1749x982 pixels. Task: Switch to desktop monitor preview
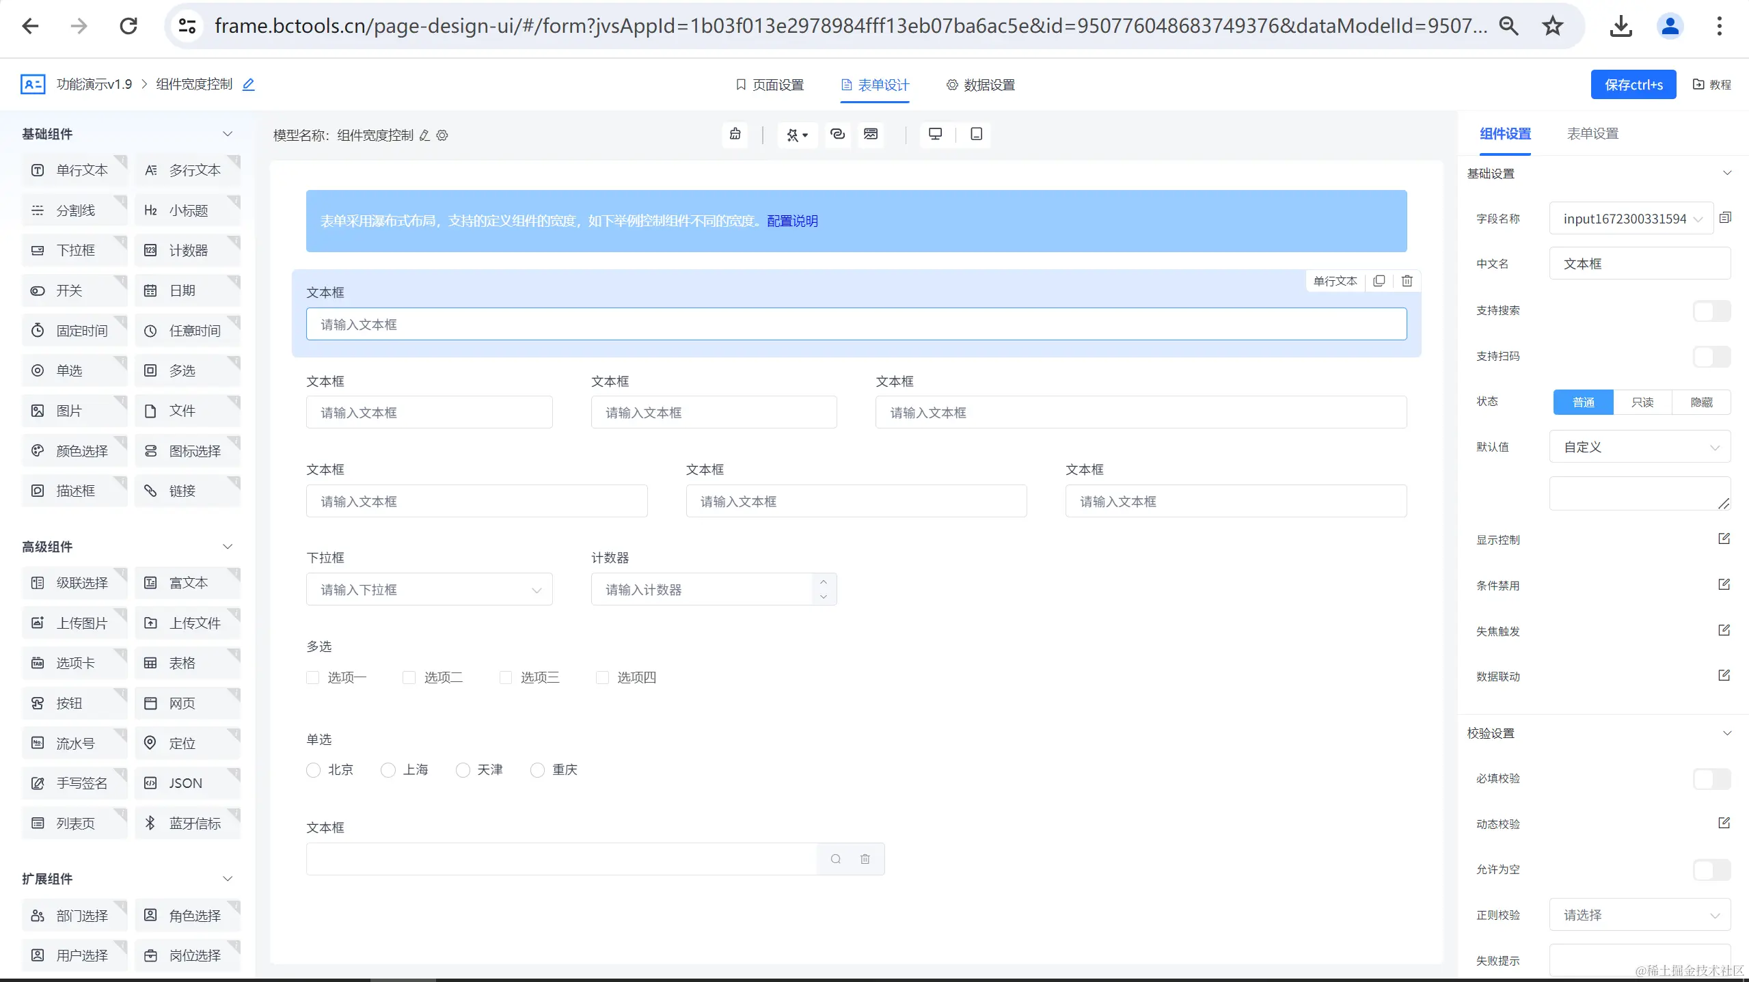pos(935,134)
